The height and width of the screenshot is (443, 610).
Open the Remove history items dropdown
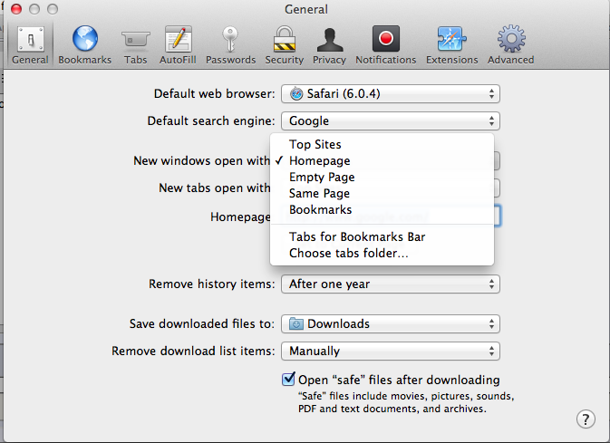391,284
